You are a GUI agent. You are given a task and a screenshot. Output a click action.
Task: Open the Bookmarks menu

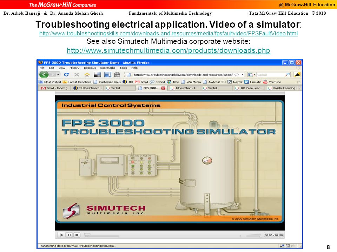[x=108, y=68]
